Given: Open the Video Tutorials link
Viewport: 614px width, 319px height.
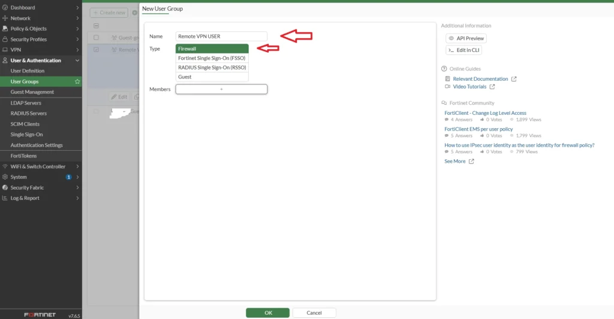Looking at the screenshot, I should pyautogui.click(x=469, y=87).
